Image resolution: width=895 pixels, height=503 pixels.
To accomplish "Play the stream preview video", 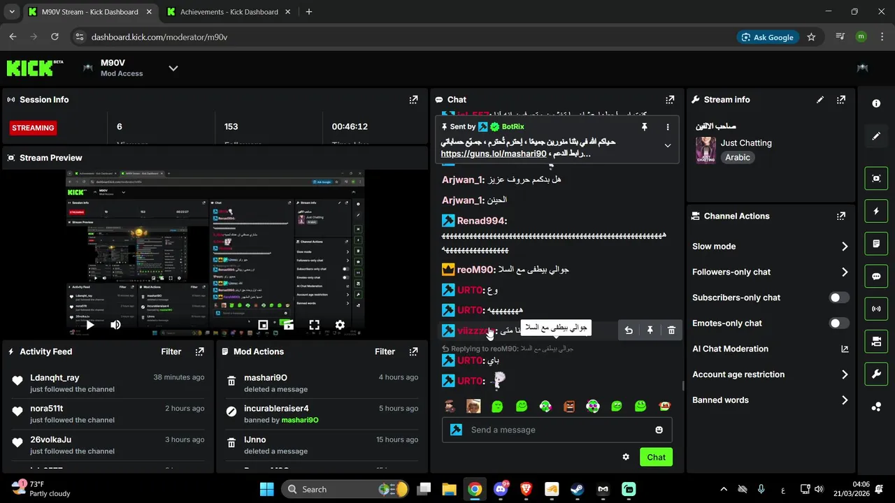I will point(90,325).
